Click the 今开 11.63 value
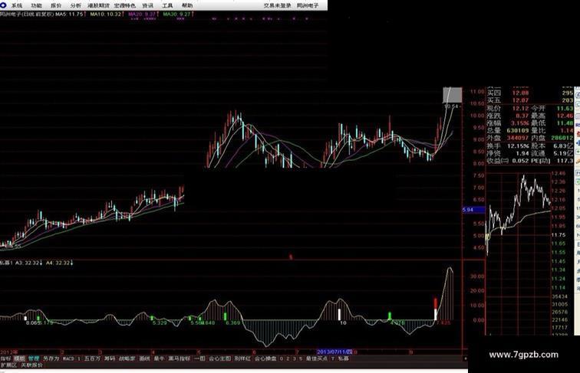 (x=565, y=109)
